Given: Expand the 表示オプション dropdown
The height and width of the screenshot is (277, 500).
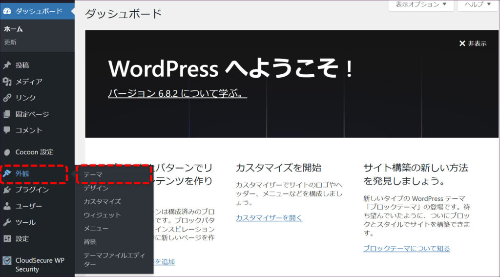Looking at the screenshot, I should [421, 4].
